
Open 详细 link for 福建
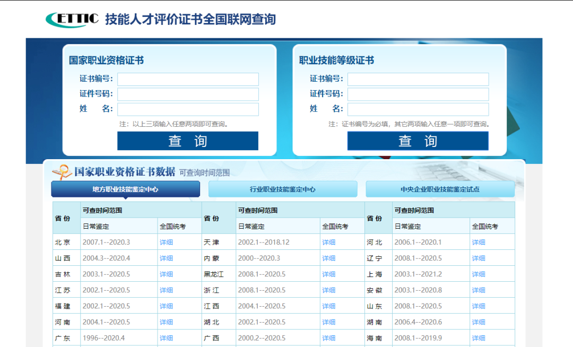[x=166, y=306]
